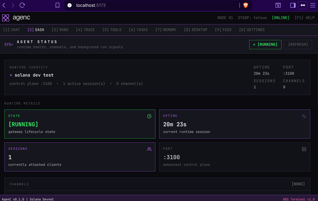The width and height of the screenshot is (318, 201).
Task: Click 'control plane :3100' text
Action: (x=30, y=84)
